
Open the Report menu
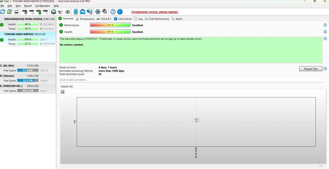(x=28, y=6)
